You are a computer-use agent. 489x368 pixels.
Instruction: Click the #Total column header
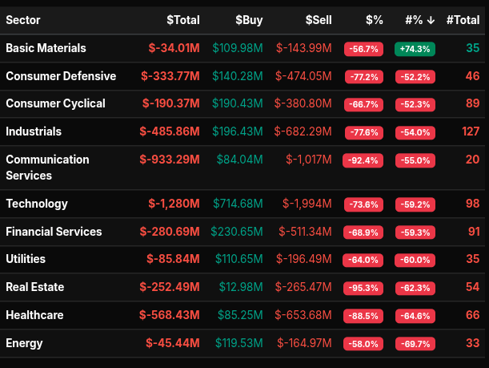coord(463,20)
